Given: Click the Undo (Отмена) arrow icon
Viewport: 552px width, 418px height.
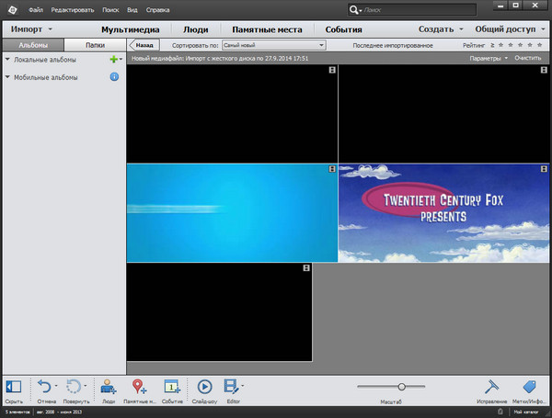Looking at the screenshot, I should pyautogui.click(x=42, y=386).
